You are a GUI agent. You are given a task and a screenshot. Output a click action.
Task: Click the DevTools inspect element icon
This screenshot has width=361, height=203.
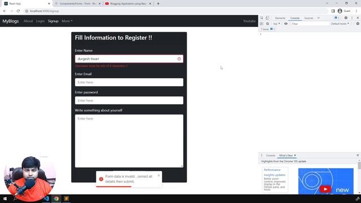[262, 18]
